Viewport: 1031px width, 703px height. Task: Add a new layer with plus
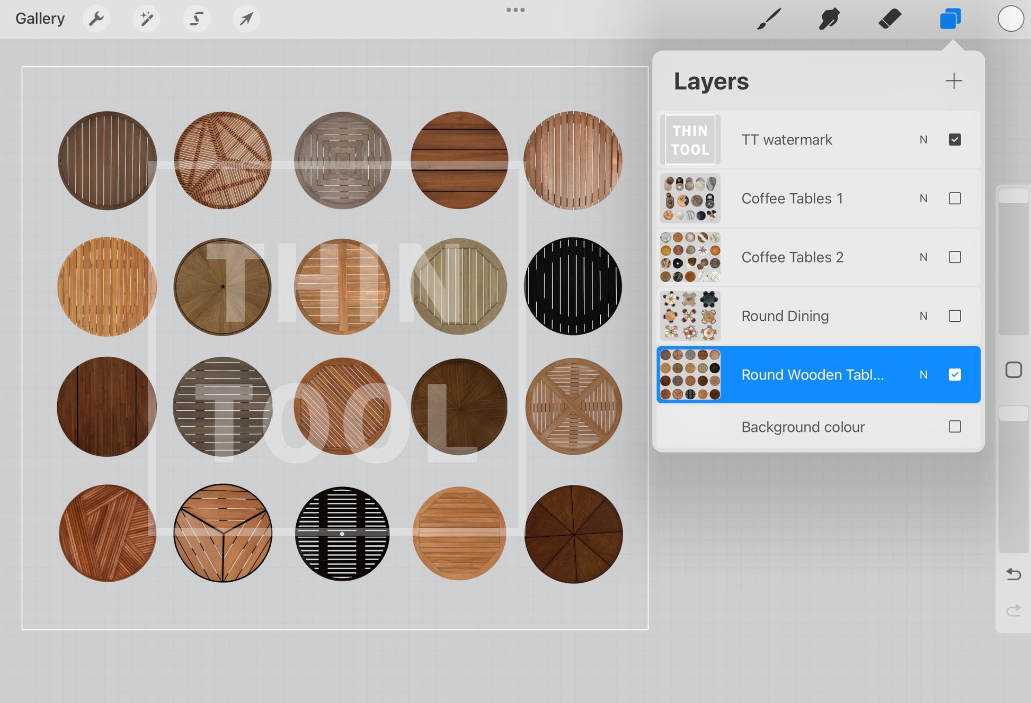click(954, 81)
